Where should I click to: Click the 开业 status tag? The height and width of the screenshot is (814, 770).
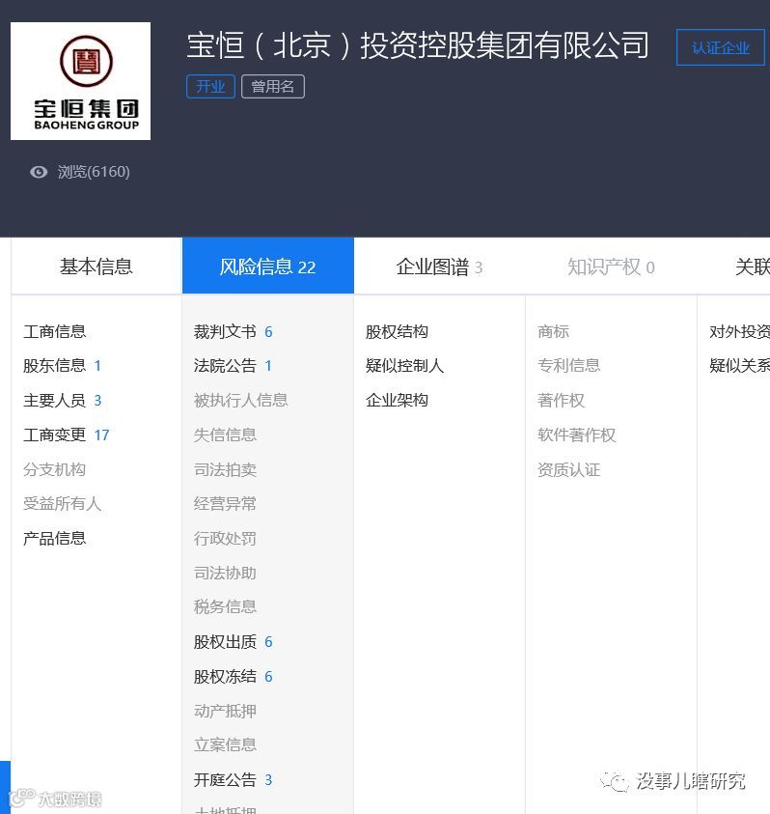[210, 86]
